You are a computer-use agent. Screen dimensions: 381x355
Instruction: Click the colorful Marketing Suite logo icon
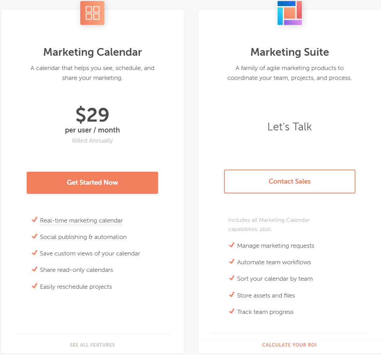coord(290,13)
